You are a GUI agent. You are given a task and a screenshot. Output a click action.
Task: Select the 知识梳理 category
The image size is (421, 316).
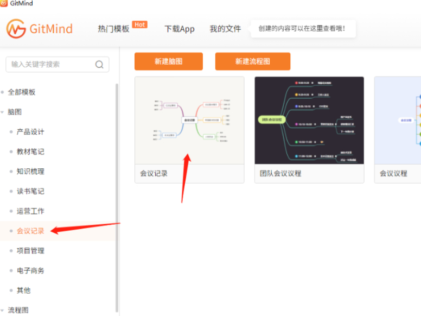click(x=30, y=172)
